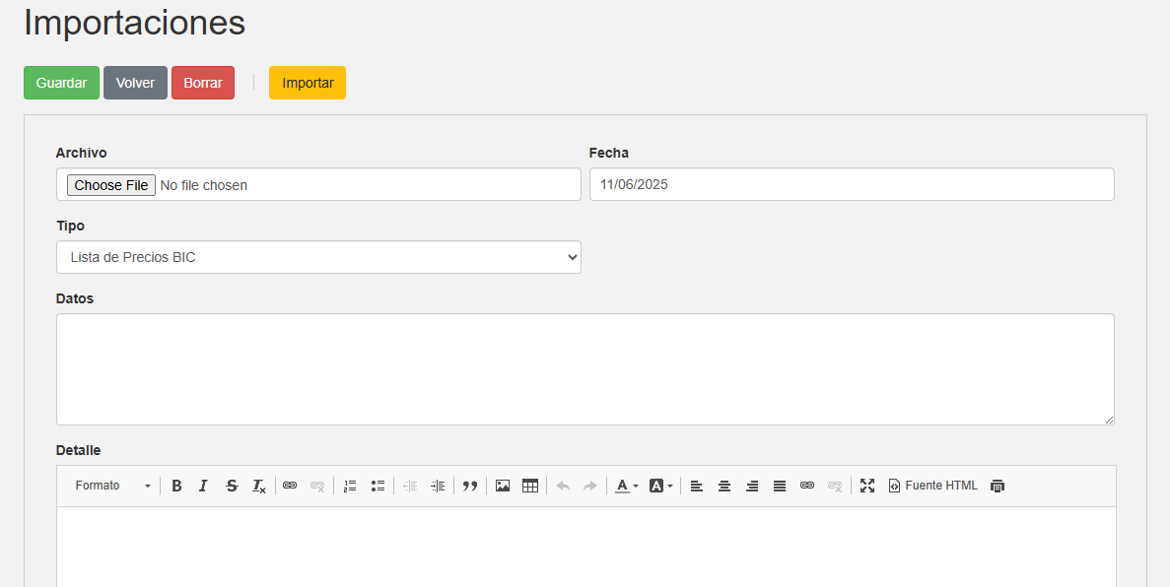The width and height of the screenshot is (1170, 587).
Task: Open the Formato paragraph style dropdown
Action: (x=113, y=486)
